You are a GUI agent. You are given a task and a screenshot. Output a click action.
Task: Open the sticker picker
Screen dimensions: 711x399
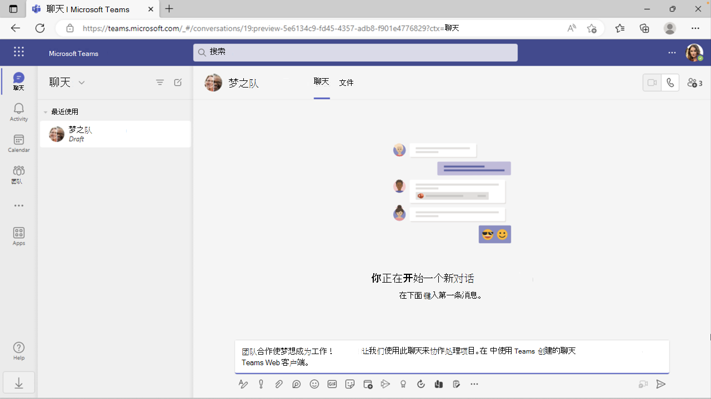[x=350, y=384]
